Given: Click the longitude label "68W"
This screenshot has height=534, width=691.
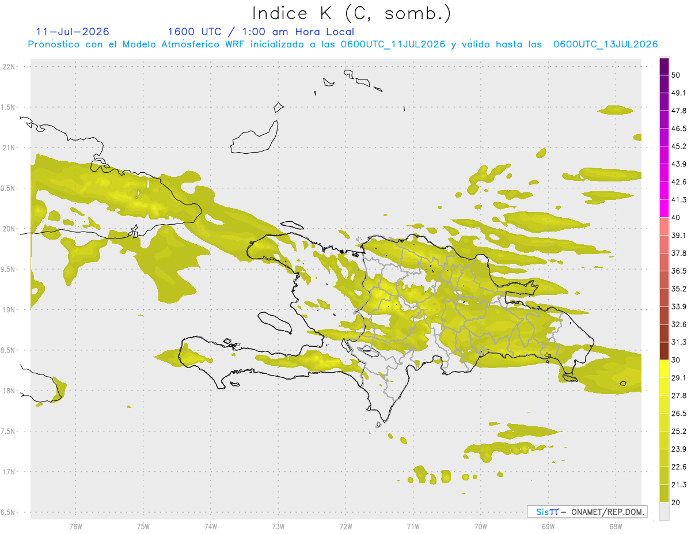Looking at the screenshot, I should pyautogui.click(x=616, y=526).
